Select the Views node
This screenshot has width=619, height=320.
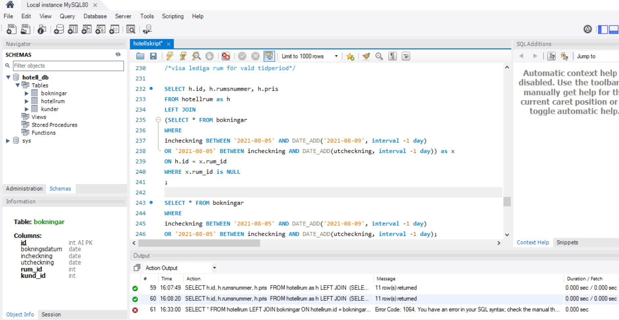[x=39, y=117]
